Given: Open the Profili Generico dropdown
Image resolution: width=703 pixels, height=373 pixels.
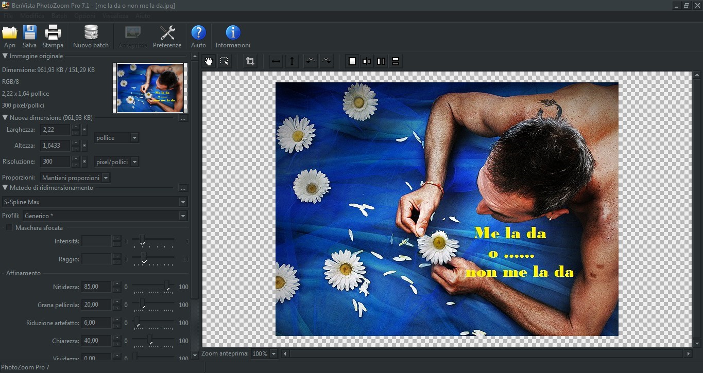Looking at the screenshot, I should pos(105,216).
